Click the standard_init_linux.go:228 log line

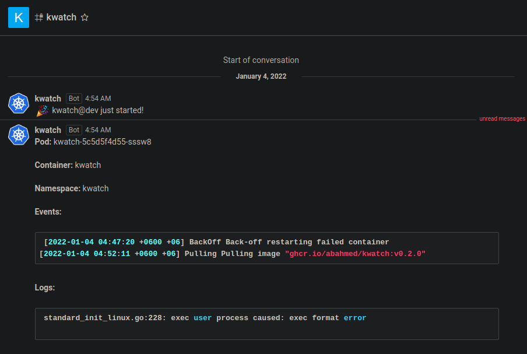205,318
